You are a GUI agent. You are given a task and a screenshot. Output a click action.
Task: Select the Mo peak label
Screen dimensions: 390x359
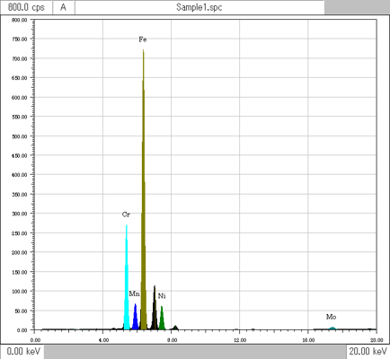pos(332,317)
